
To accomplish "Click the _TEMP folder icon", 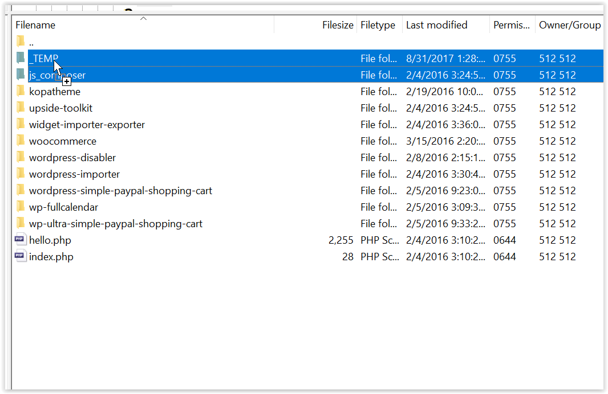I will [x=21, y=58].
